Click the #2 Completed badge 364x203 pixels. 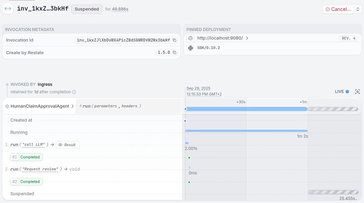tap(27, 182)
